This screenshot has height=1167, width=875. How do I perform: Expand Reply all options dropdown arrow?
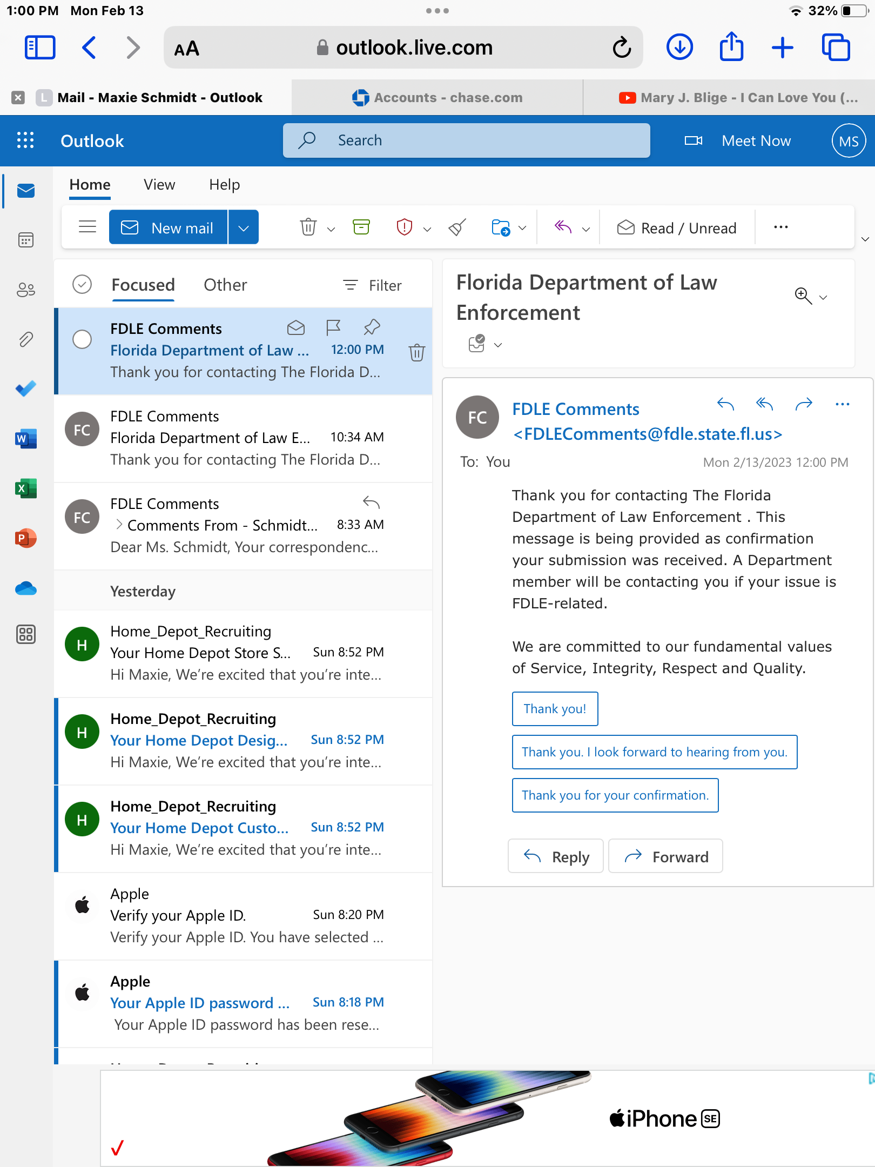(x=586, y=229)
